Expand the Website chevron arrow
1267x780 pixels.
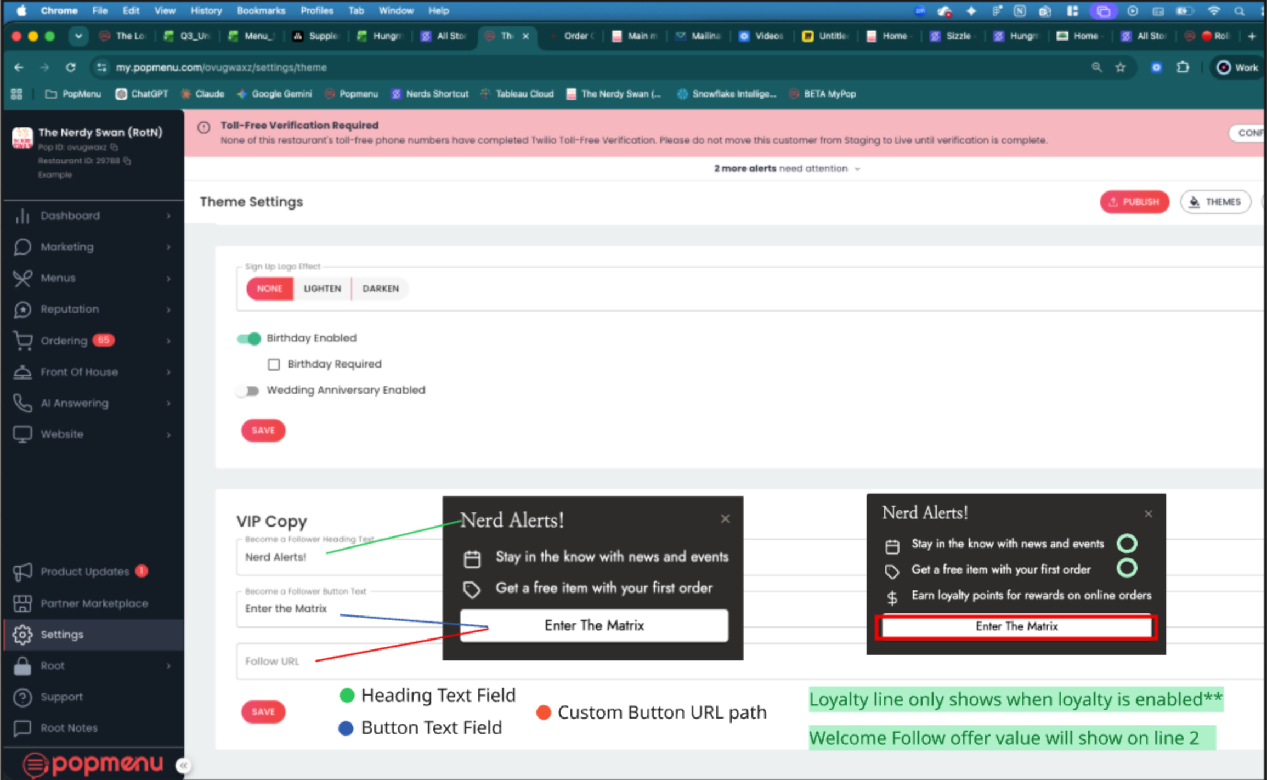coord(168,434)
